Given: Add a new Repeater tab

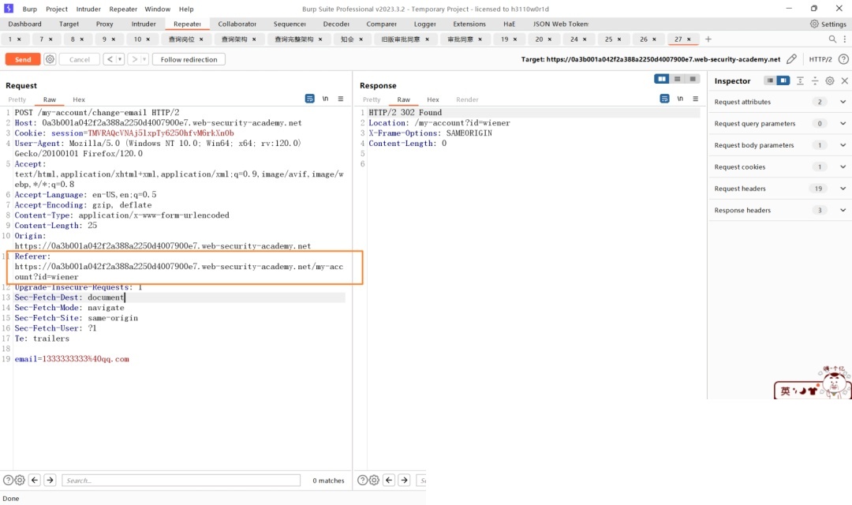Looking at the screenshot, I should (x=708, y=39).
